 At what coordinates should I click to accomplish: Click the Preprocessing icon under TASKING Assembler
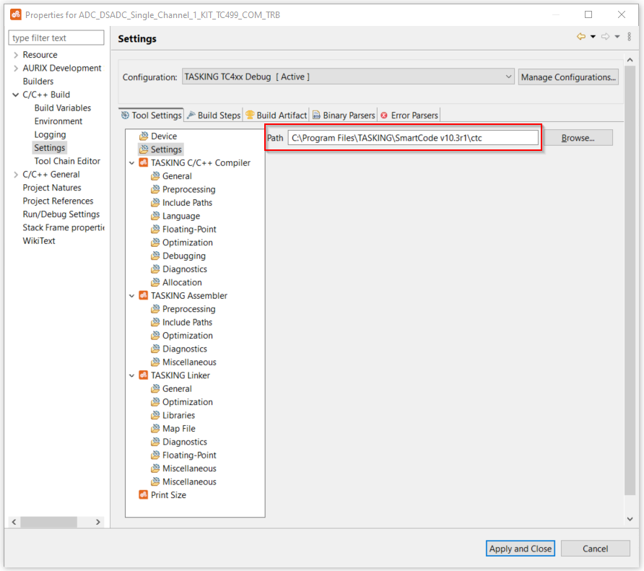155,309
